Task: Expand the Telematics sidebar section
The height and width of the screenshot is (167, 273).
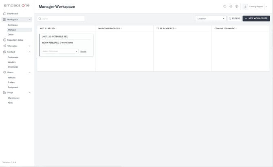Action: 30,46
